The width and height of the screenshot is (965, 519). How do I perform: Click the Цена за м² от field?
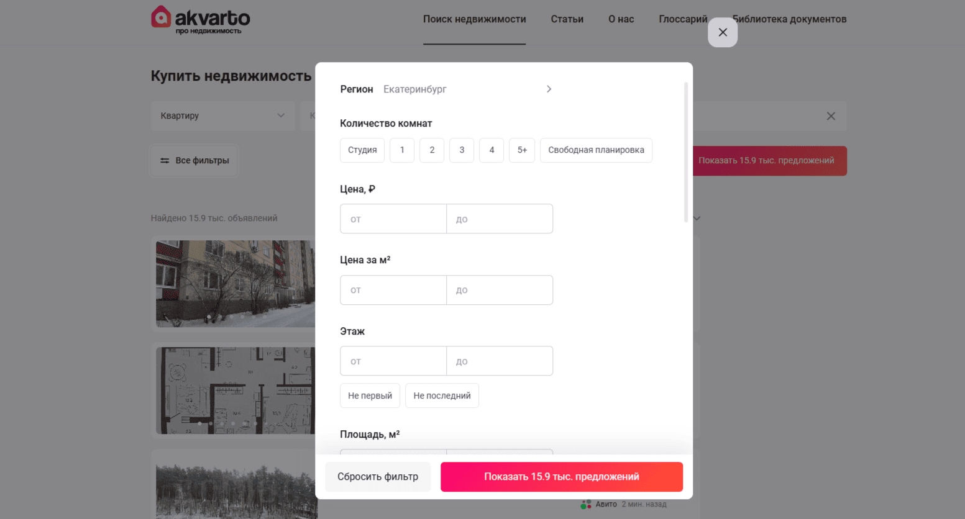[x=393, y=290]
